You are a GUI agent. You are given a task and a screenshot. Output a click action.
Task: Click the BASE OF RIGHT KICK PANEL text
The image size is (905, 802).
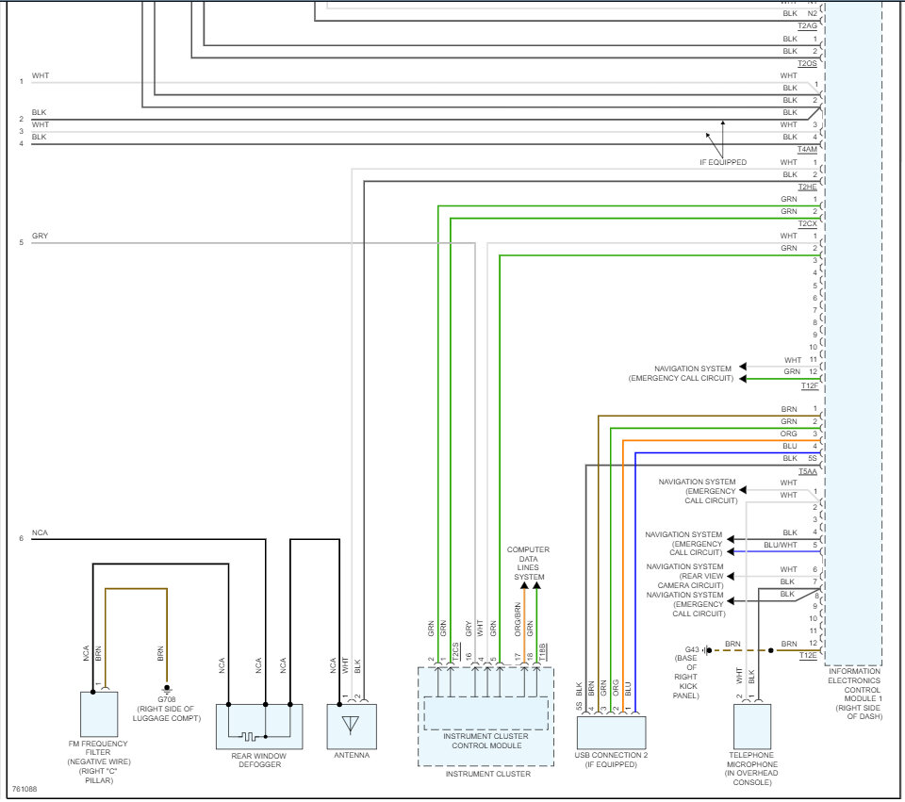685,677
